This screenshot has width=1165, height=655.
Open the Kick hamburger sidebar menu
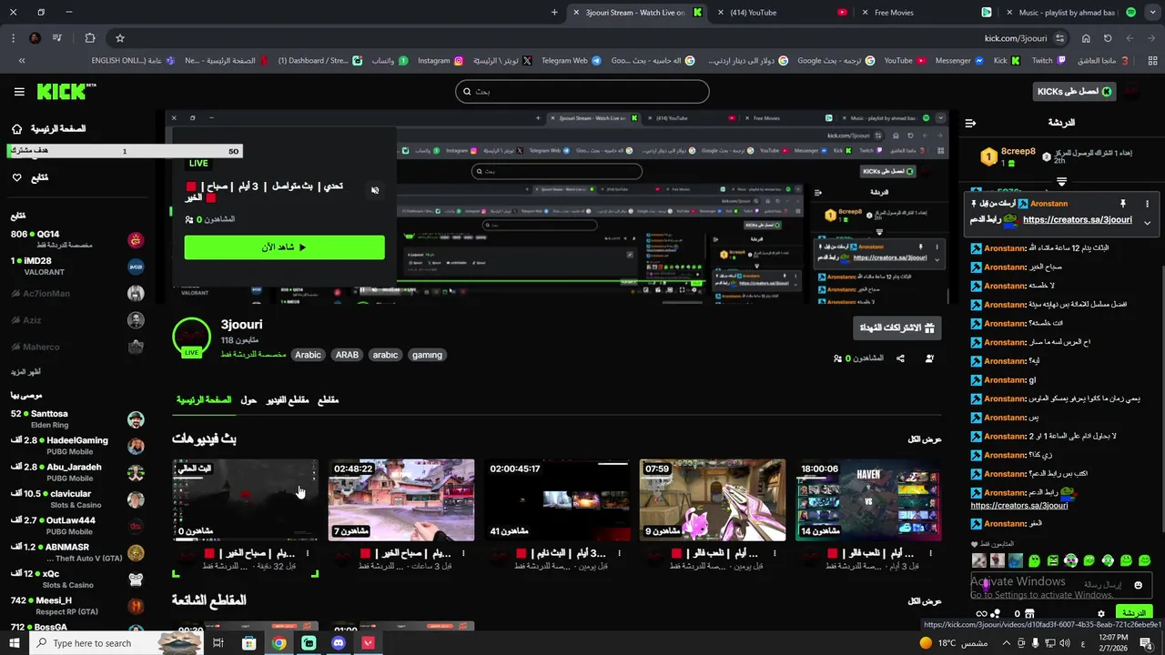[x=19, y=92]
